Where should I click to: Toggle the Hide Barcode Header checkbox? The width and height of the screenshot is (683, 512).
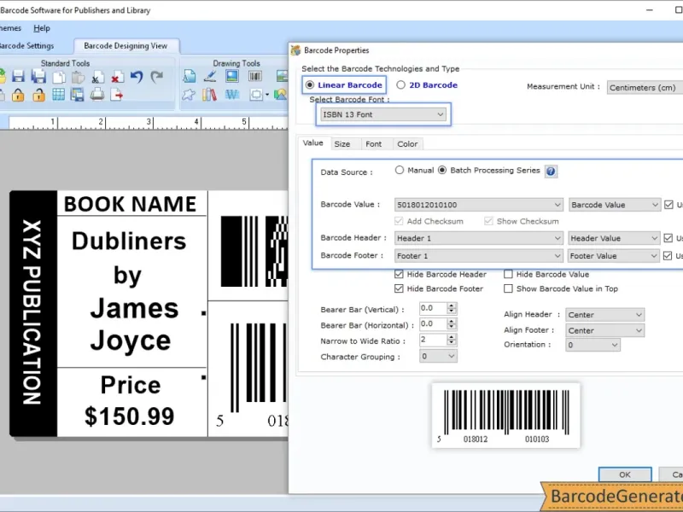[x=399, y=274]
